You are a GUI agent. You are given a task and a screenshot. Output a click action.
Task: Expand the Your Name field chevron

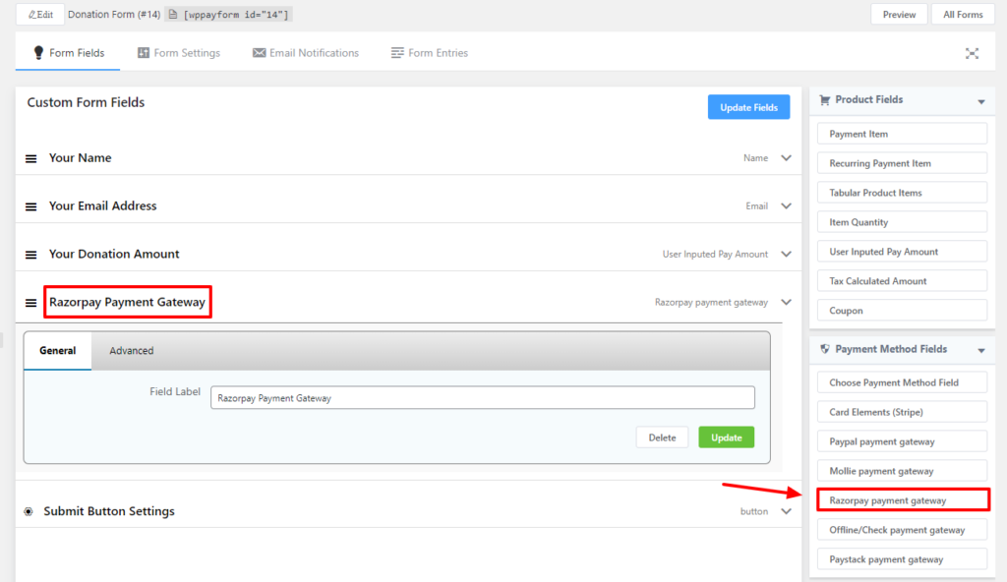pyautogui.click(x=786, y=157)
